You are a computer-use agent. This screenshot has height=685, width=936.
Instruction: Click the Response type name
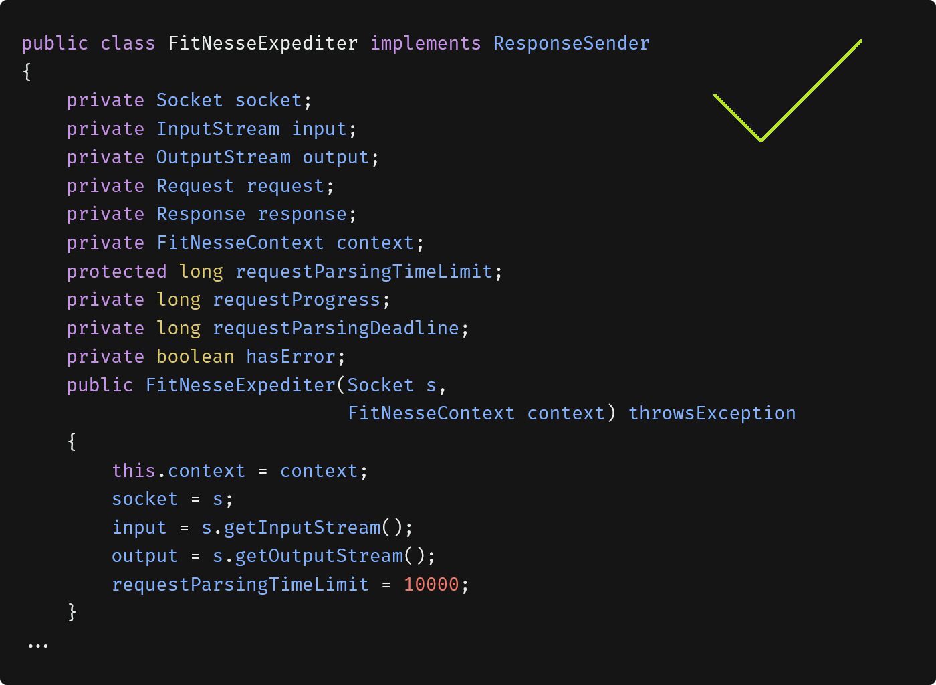(201, 214)
